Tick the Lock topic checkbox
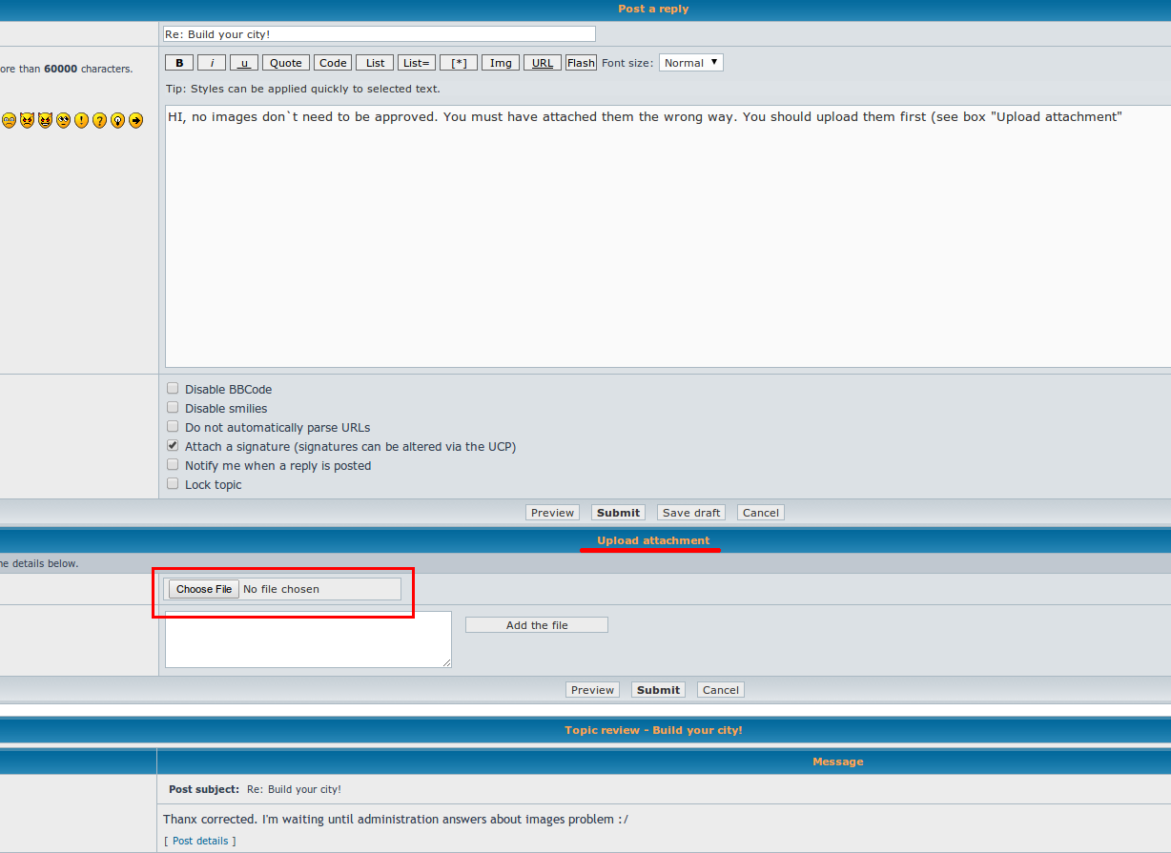This screenshot has height=853, width=1171. coord(173,484)
